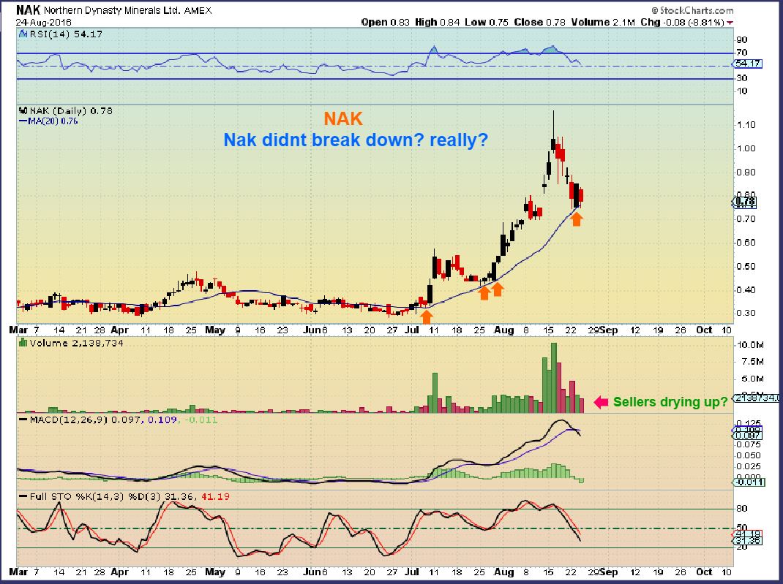This screenshot has height=584, width=783.
Task: Click the pink arrow beside Sellers drying up
Action: (x=601, y=402)
